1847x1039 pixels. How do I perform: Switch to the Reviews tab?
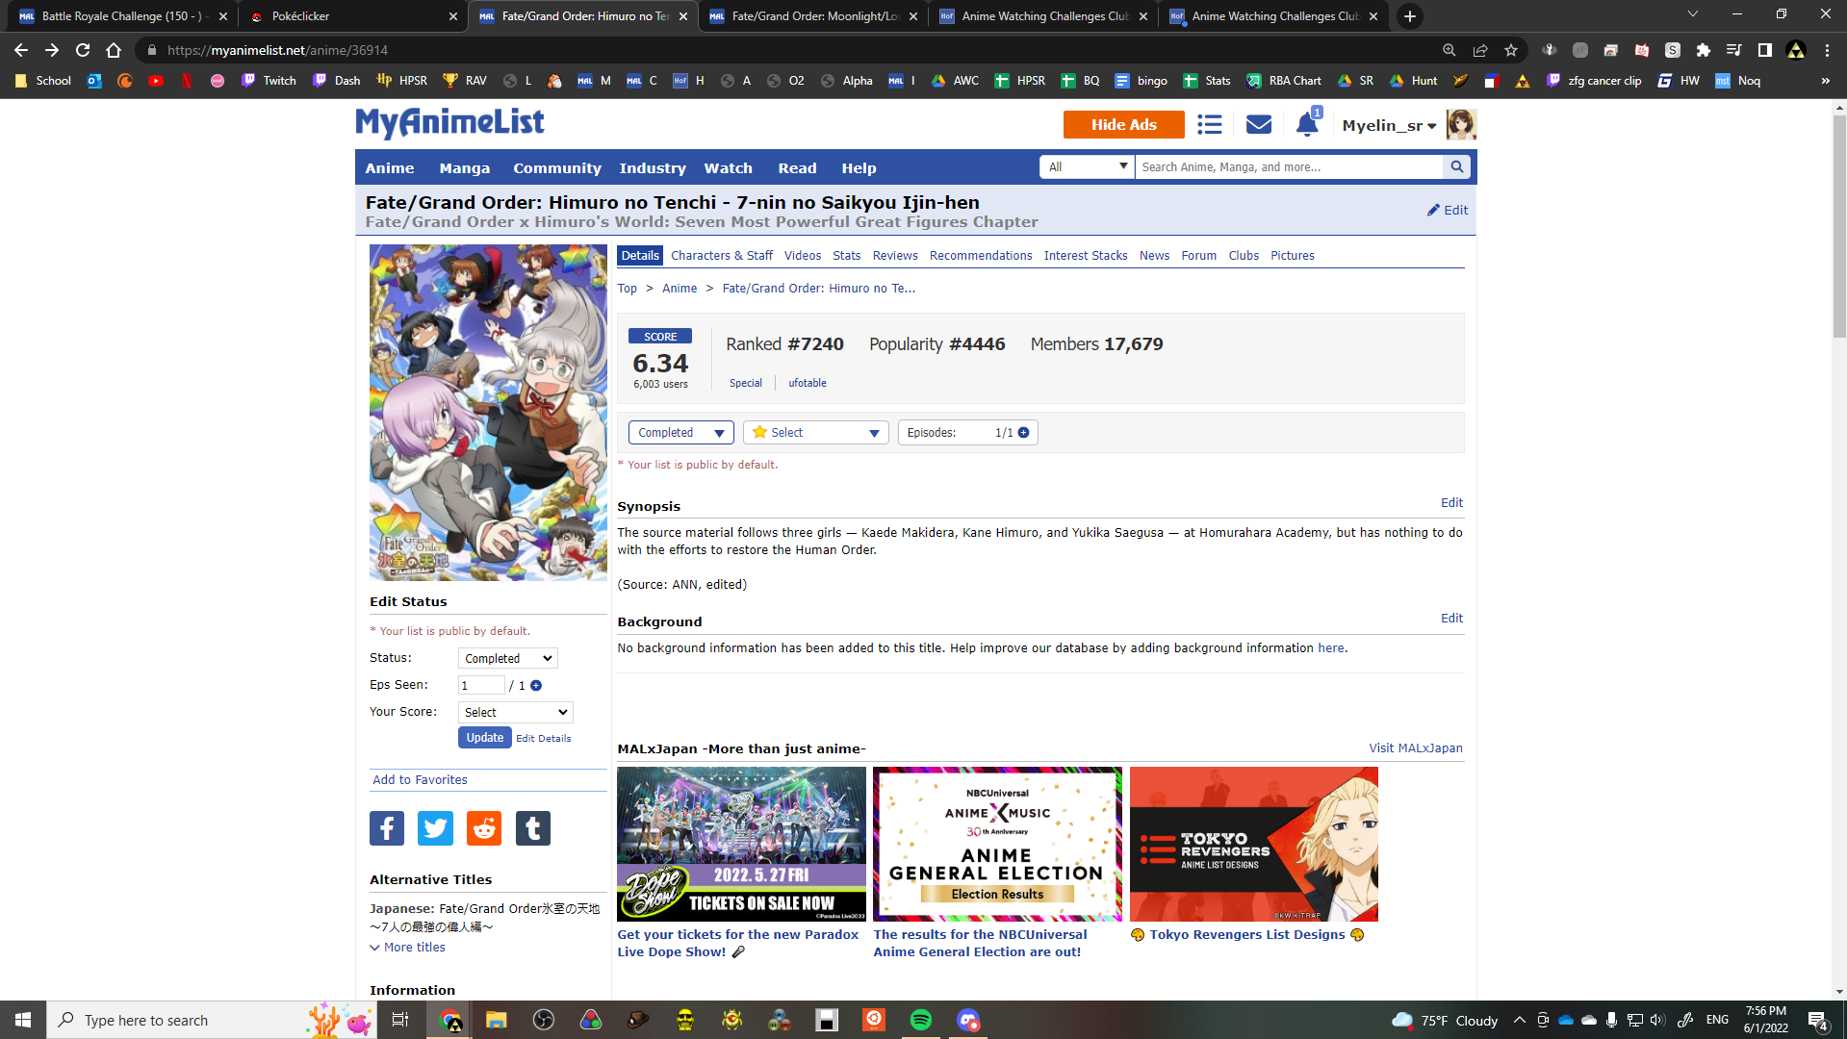click(x=895, y=256)
